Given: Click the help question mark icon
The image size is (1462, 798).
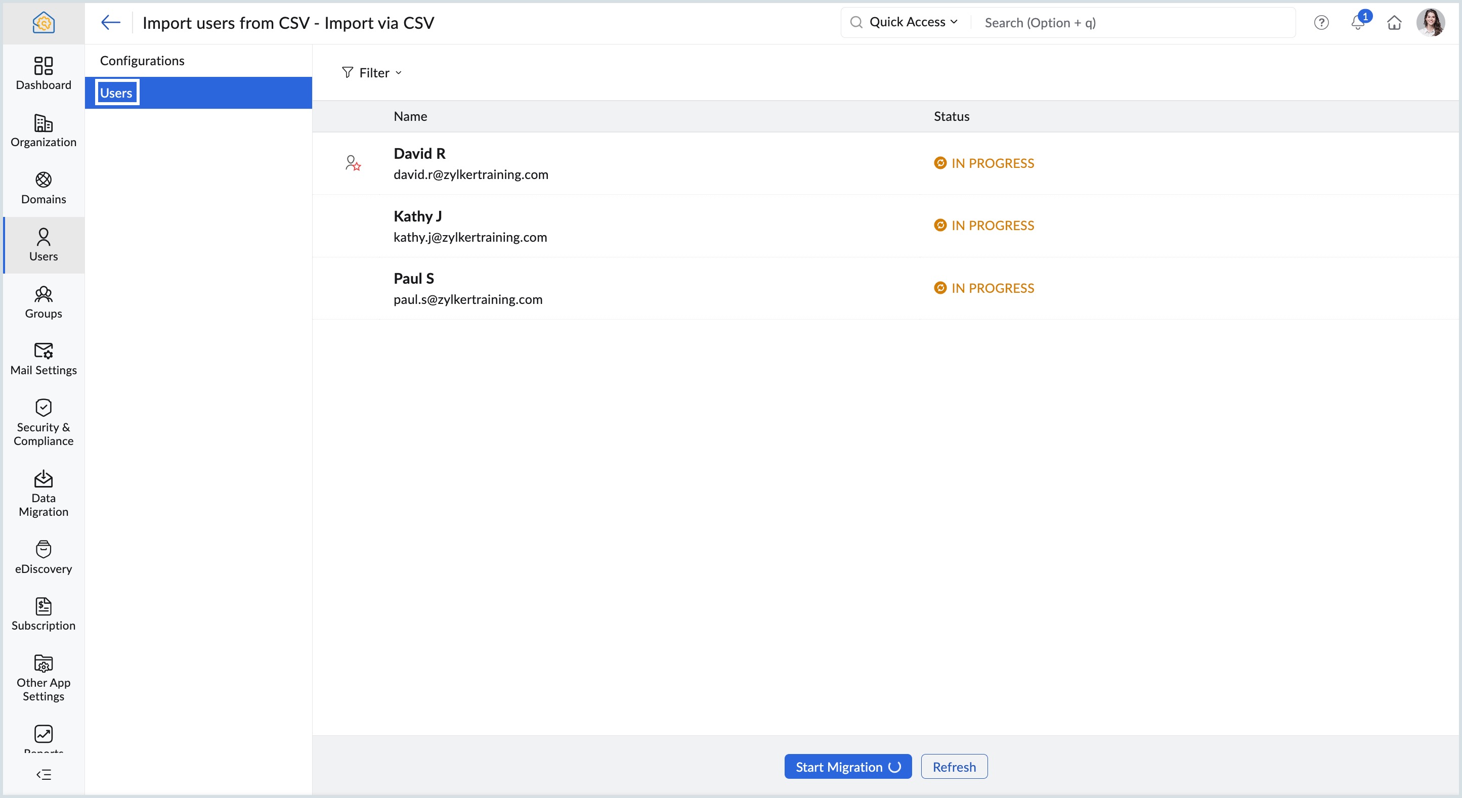Looking at the screenshot, I should 1321,23.
